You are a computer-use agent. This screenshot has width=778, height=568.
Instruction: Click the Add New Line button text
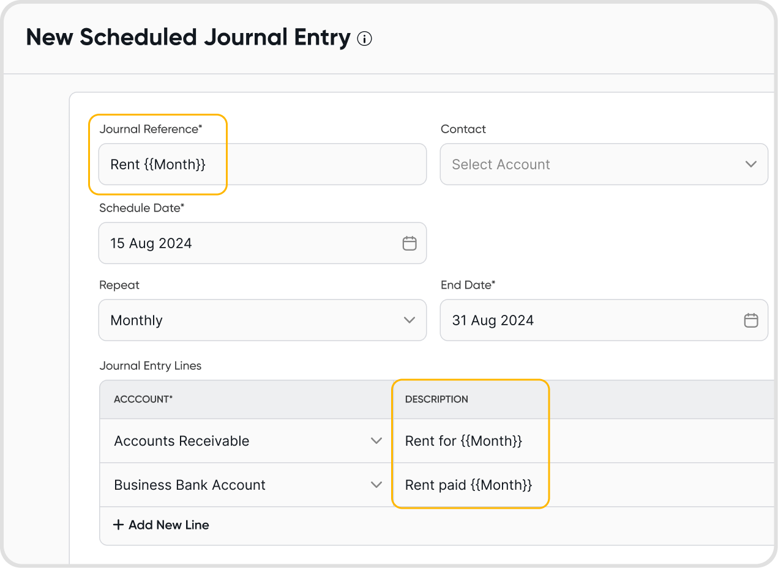point(169,525)
